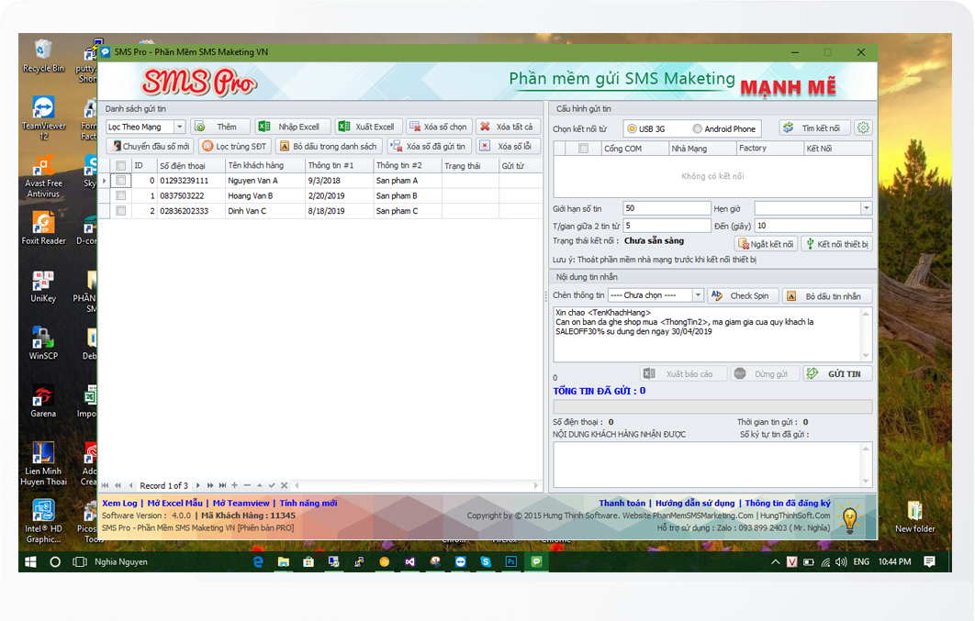Go to last record in navigator
The width and height of the screenshot is (975, 621).
(x=222, y=485)
